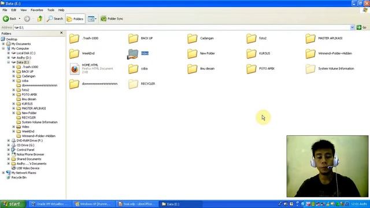Select the FOTO AMIK folder icon
The width and height of the screenshot is (370, 208).
tap(251, 69)
